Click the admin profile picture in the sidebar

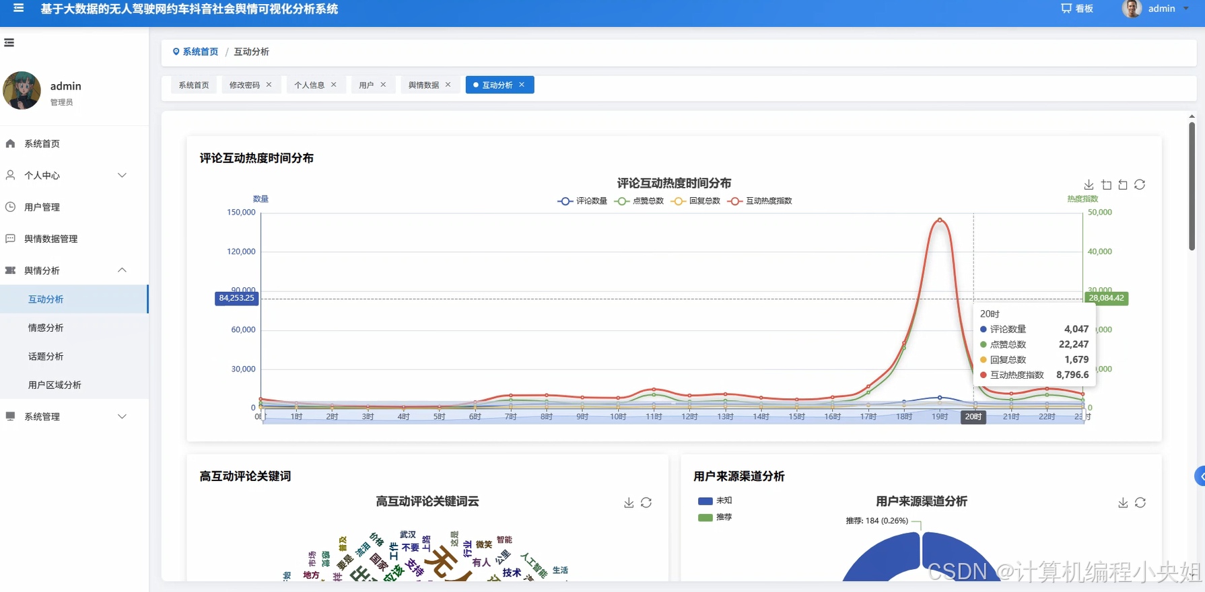pos(22,90)
